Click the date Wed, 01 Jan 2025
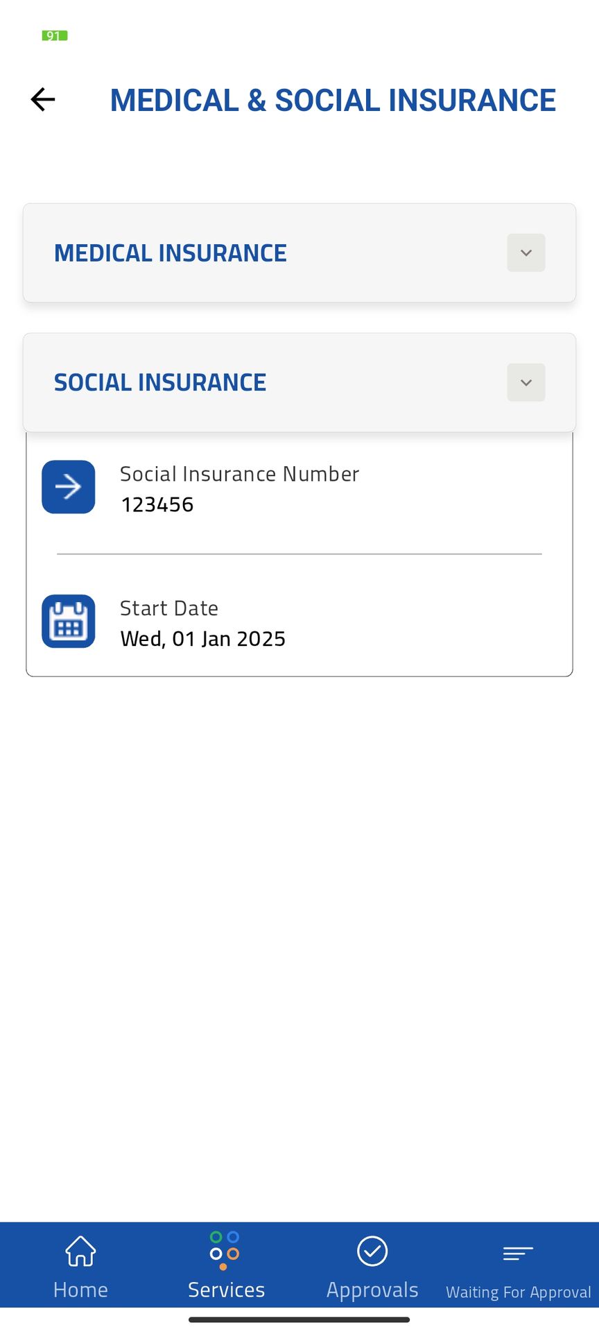 click(203, 639)
